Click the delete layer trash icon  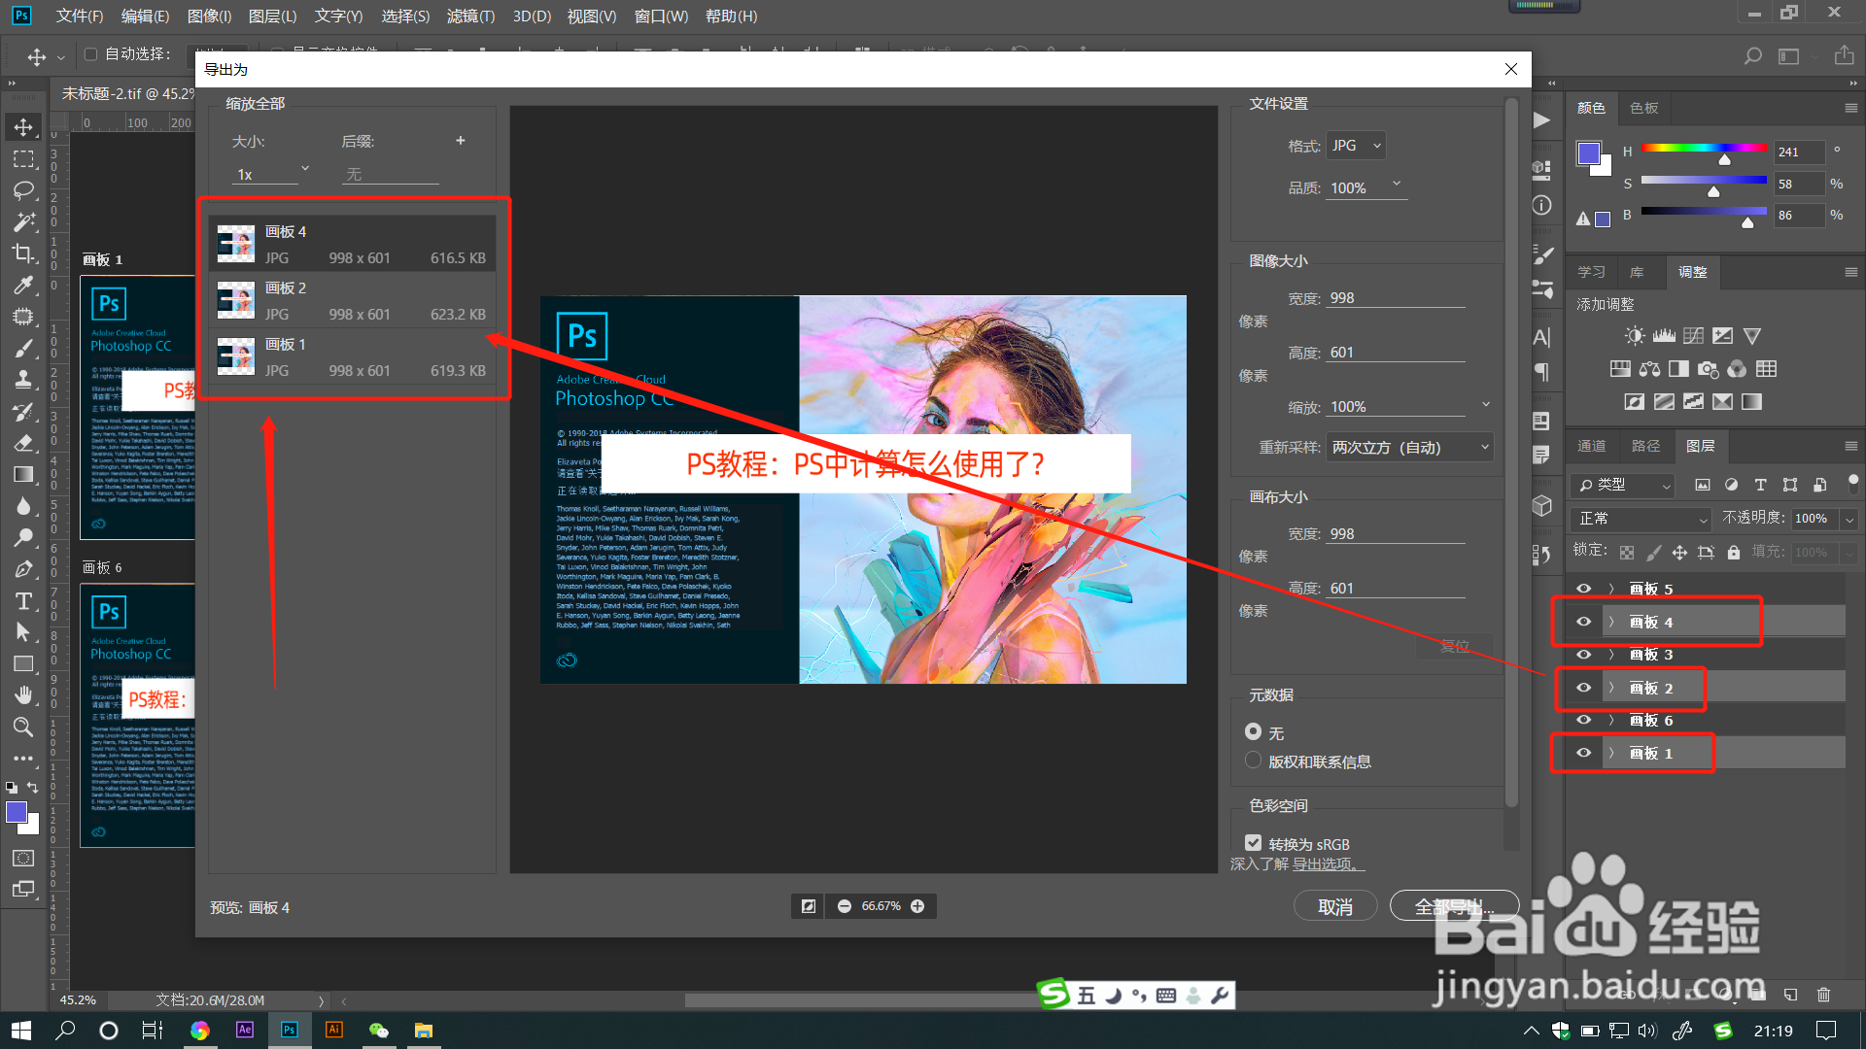(1823, 995)
